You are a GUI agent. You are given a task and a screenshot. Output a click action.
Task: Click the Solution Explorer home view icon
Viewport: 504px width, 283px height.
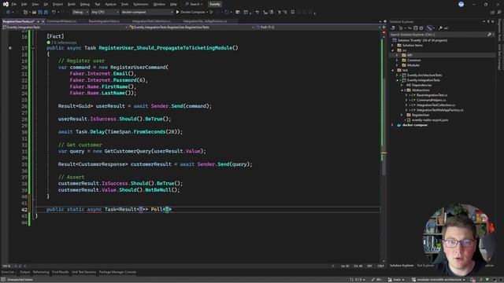coord(393,28)
